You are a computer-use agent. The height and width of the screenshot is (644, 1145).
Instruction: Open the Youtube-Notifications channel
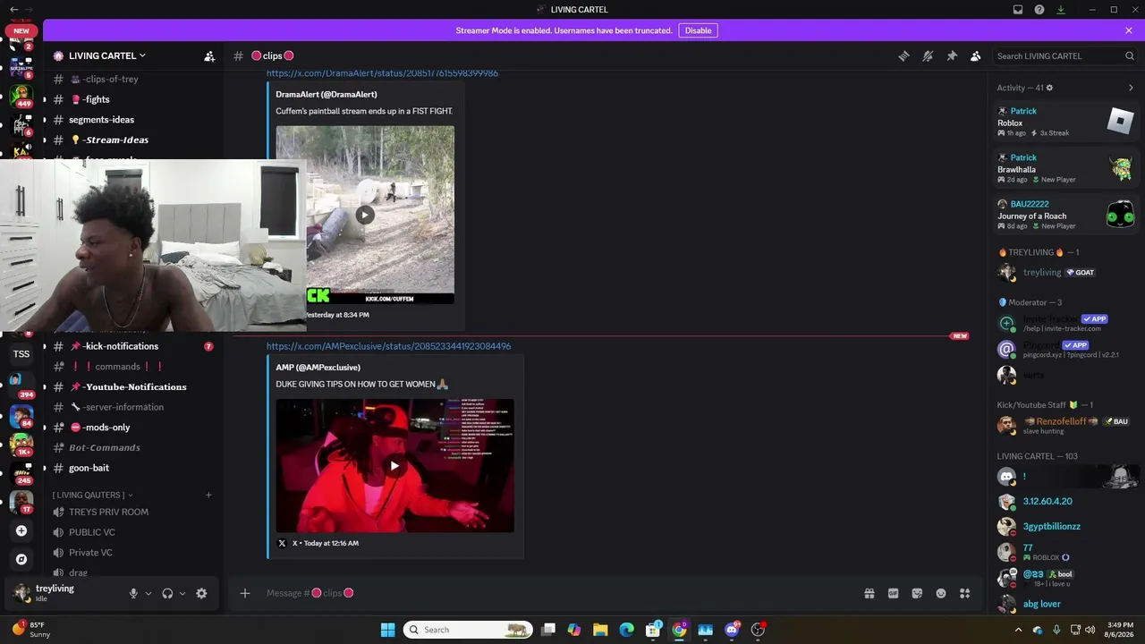132,387
